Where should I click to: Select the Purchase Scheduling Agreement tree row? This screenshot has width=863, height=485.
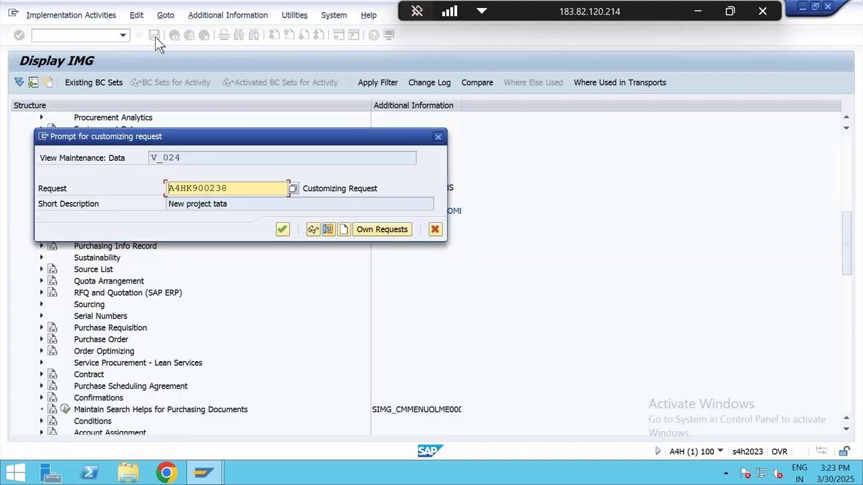131,386
